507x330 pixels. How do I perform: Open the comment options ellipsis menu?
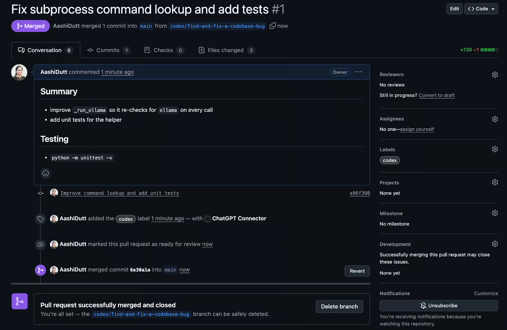[358, 72]
